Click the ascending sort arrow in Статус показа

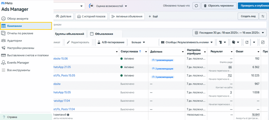click(x=140, y=52)
